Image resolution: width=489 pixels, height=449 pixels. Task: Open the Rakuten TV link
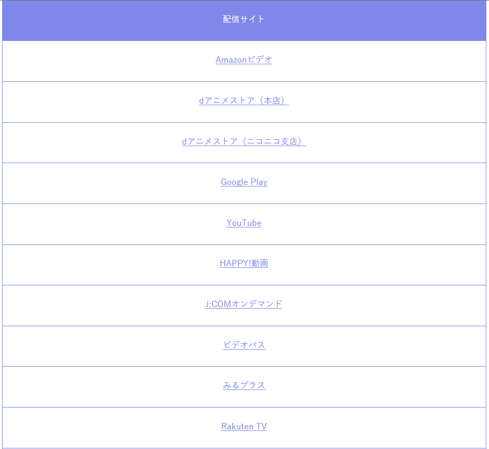[244, 426]
